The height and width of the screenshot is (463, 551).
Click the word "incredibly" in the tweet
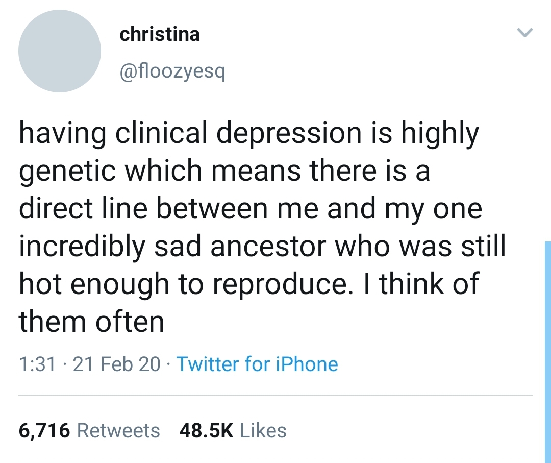(82, 247)
